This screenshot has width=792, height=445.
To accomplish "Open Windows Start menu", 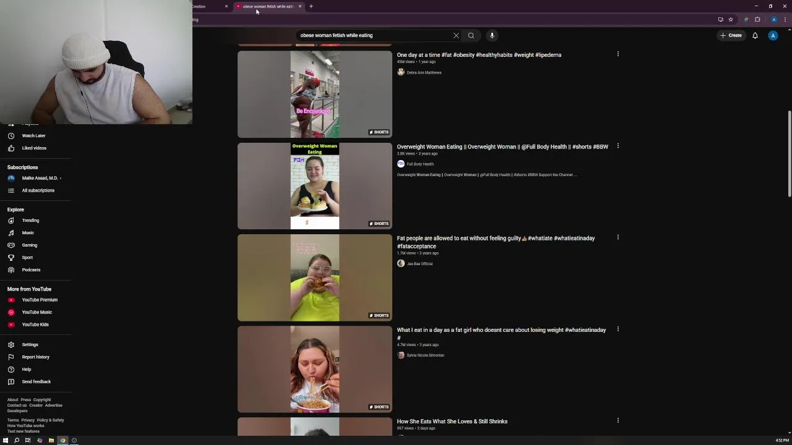I will coord(6,440).
